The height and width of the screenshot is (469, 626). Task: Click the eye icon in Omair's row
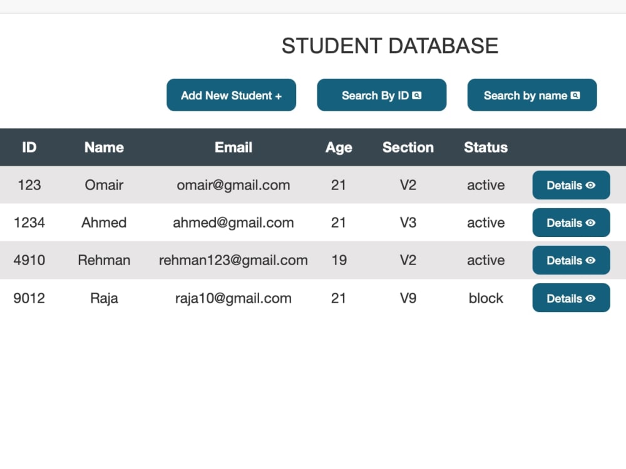pyautogui.click(x=590, y=185)
